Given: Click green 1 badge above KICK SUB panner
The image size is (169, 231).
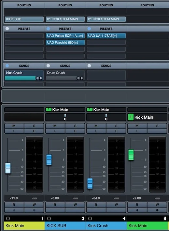Looking at the screenshot, I should 49,109.
